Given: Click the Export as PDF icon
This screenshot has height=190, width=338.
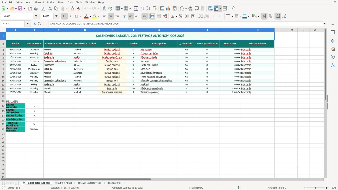Looking at the screenshot, I should click(30, 9).
